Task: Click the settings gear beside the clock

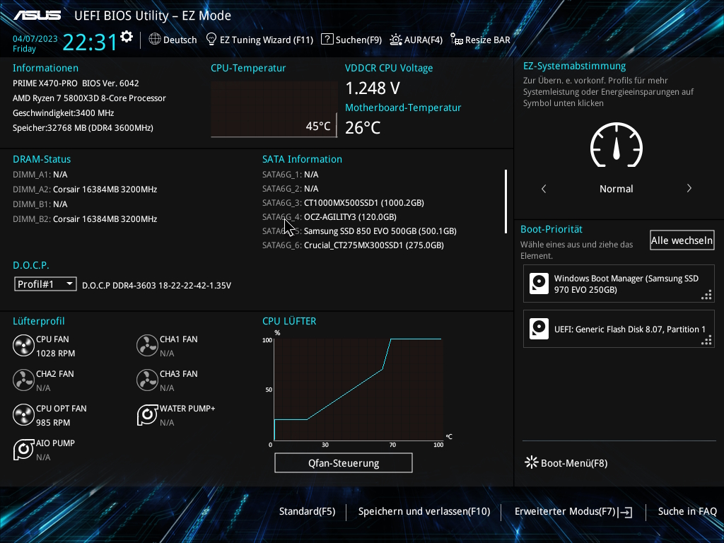Action: coord(127,37)
